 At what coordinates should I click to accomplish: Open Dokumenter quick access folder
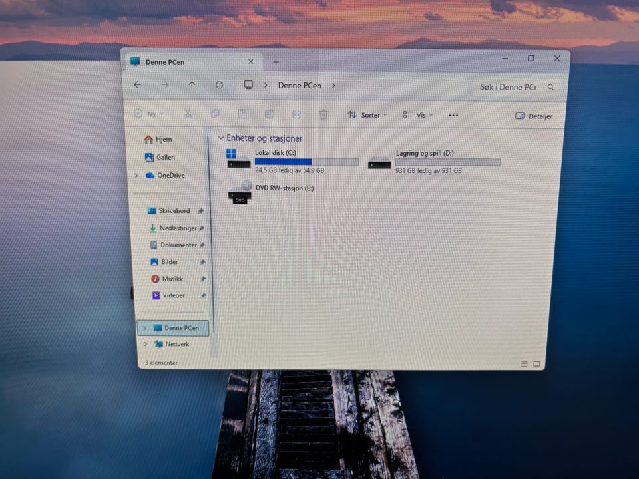pyautogui.click(x=173, y=245)
